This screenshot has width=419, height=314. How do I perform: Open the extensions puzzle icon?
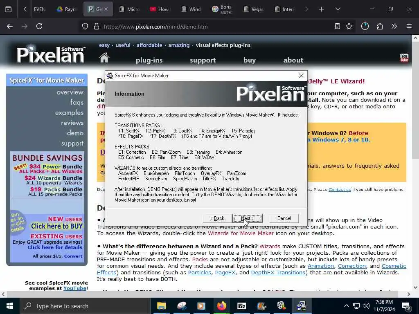click(x=380, y=27)
